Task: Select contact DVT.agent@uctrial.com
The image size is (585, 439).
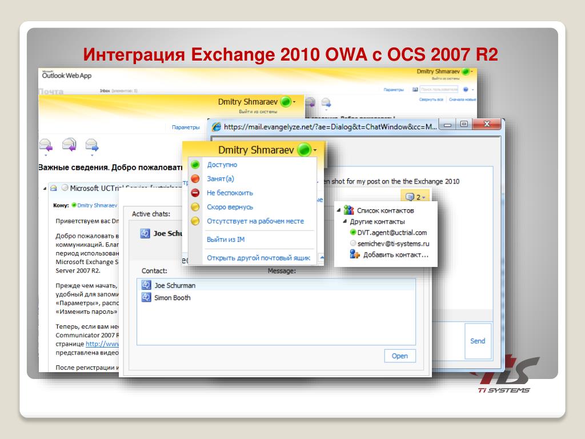Action: [392, 233]
